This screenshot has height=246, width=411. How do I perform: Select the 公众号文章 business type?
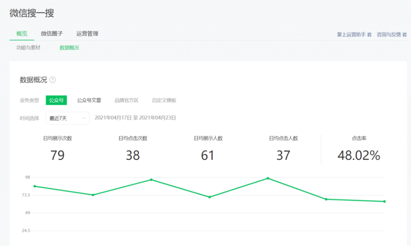tap(89, 100)
